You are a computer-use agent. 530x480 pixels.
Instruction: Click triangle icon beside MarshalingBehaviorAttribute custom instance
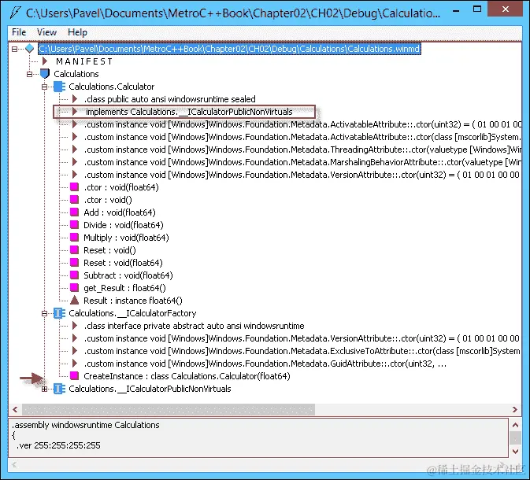click(x=75, y=162)
